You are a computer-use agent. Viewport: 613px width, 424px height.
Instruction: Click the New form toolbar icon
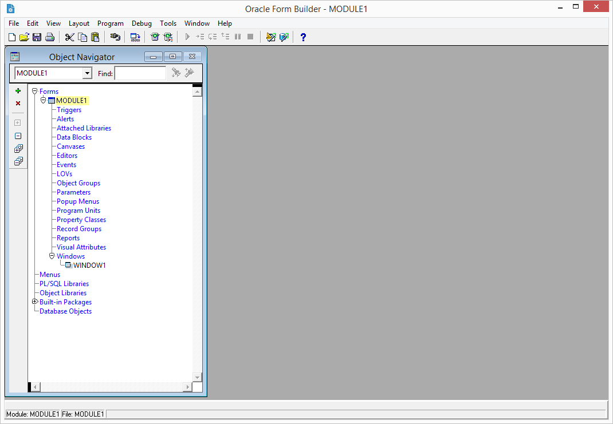[x=12, y=37]
